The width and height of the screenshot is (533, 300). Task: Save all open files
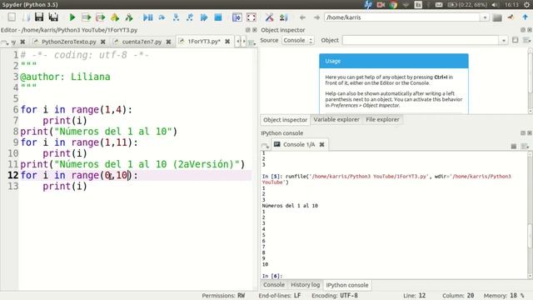pos(53,17)
